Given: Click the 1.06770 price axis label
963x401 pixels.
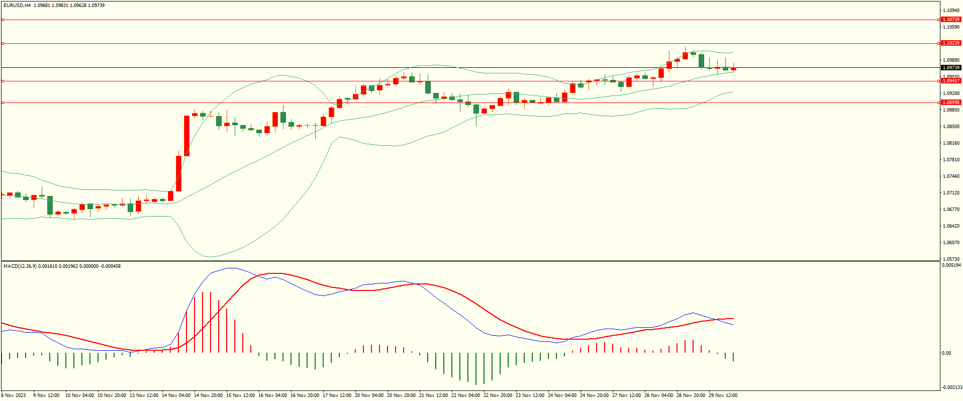Looking at the screenshot, I should click(x=951, y=209).
